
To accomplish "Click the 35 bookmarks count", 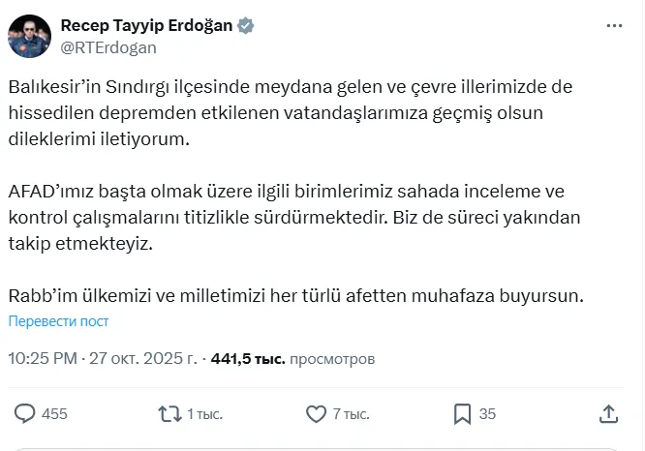I will coord(487,414).
